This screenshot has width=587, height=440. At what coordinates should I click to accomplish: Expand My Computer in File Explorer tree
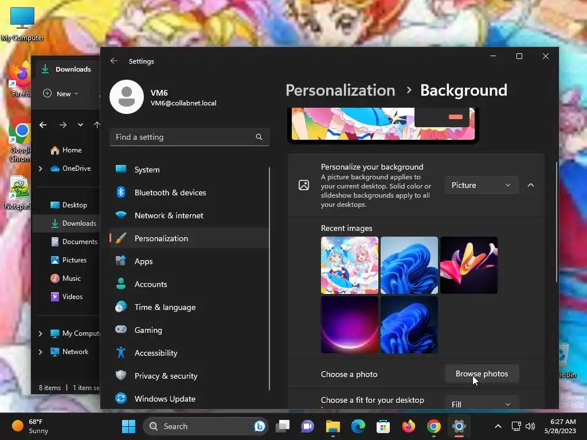[41, 333]
